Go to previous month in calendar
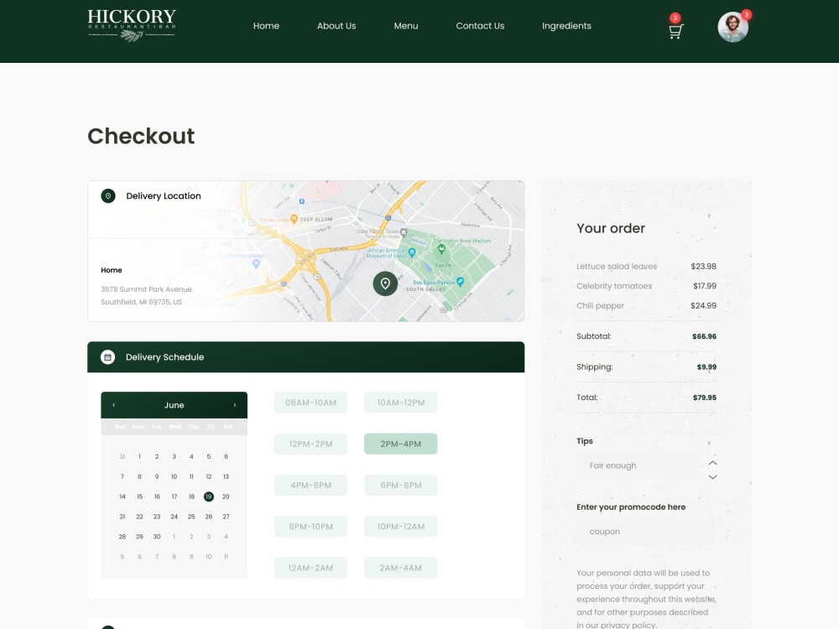Screen dimensions: 839x629 pyautogui.click(x=114, y=405)
